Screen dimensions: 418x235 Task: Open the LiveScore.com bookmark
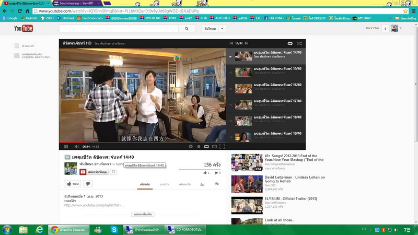90,18
